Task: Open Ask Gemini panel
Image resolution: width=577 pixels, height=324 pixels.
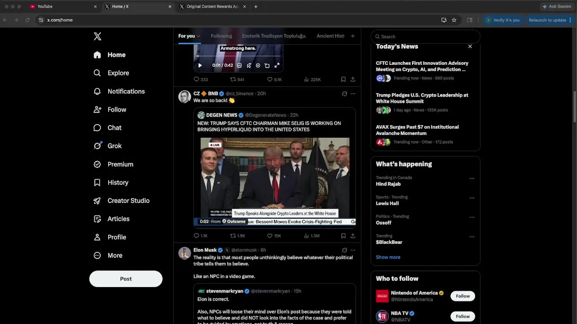Action: [x=557, y=6]
